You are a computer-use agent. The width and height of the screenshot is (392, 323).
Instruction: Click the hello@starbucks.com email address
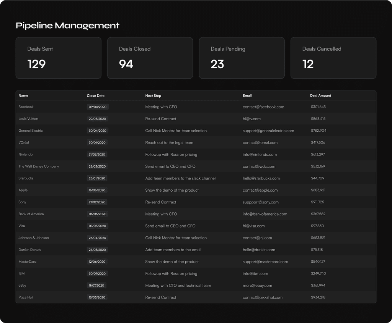click(x=261, y=178)
